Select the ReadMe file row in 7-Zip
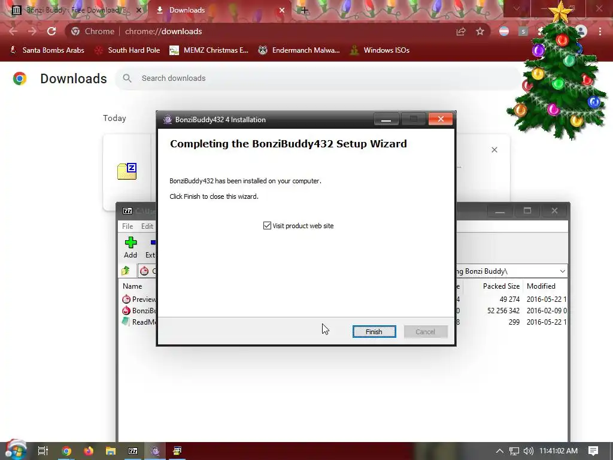This screenshot has width=613, height=460. pyautogui.click(x=139, y=322)
